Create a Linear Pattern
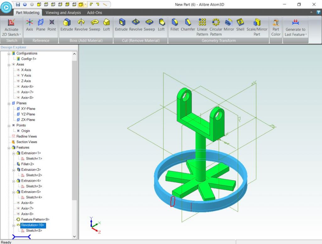Screen dimensions: 322x244 point(202,27)
